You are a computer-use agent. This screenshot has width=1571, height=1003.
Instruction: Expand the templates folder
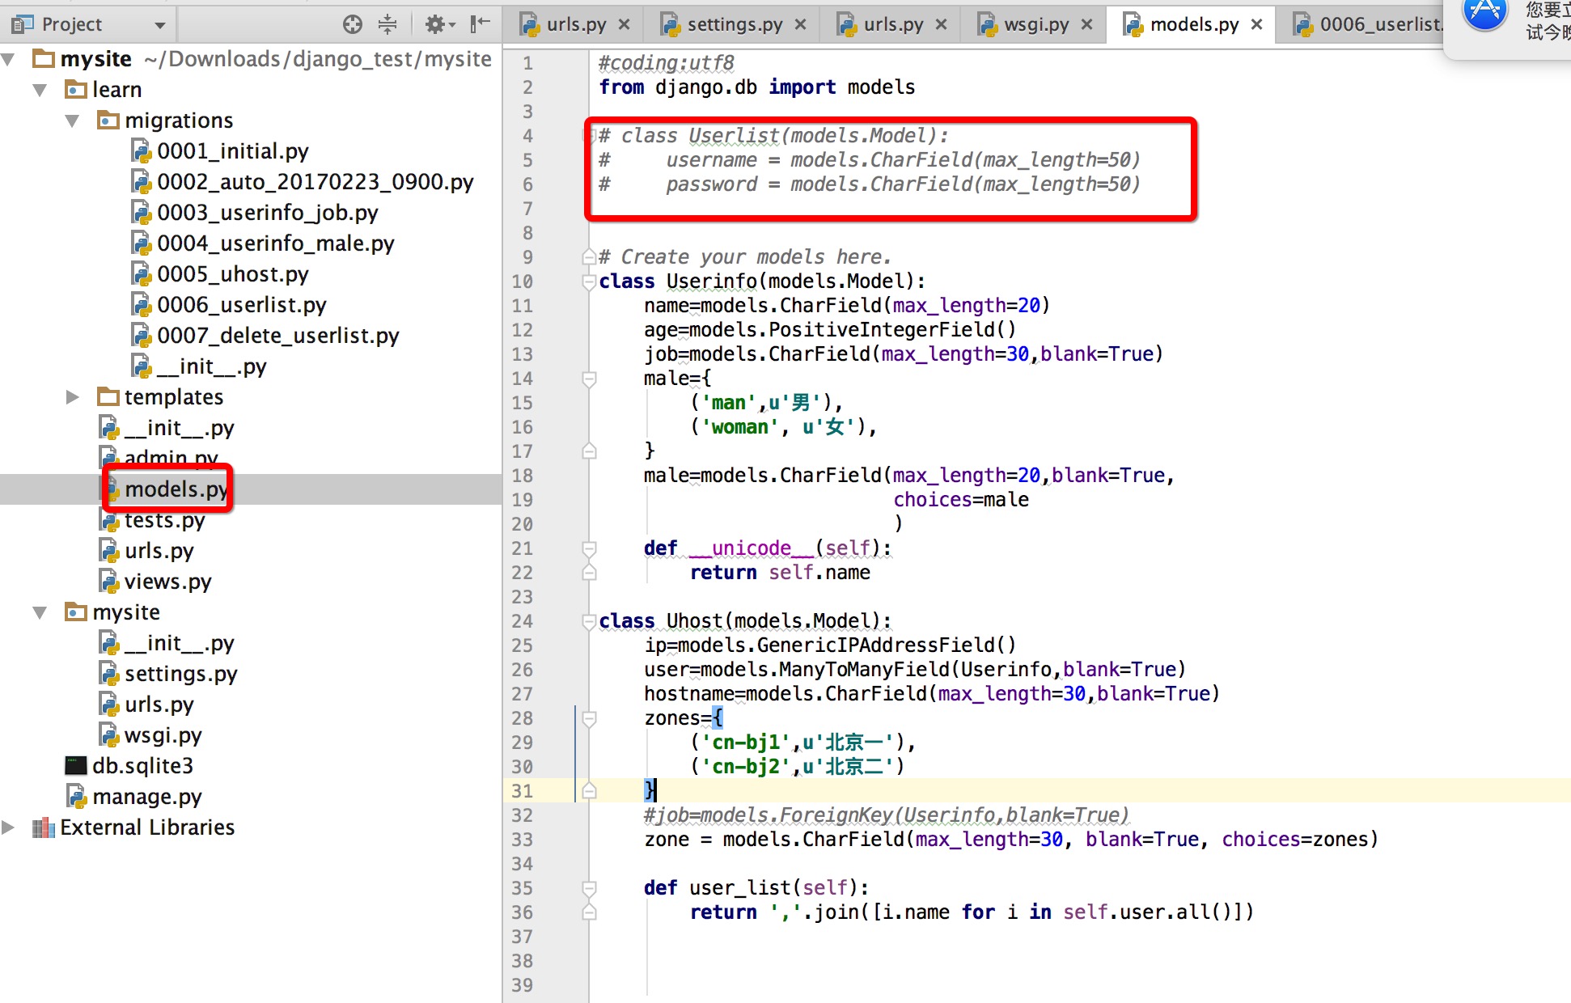pos(72,397)
